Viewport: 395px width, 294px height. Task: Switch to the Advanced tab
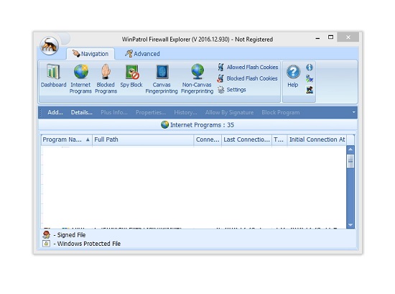pos(143,54)
